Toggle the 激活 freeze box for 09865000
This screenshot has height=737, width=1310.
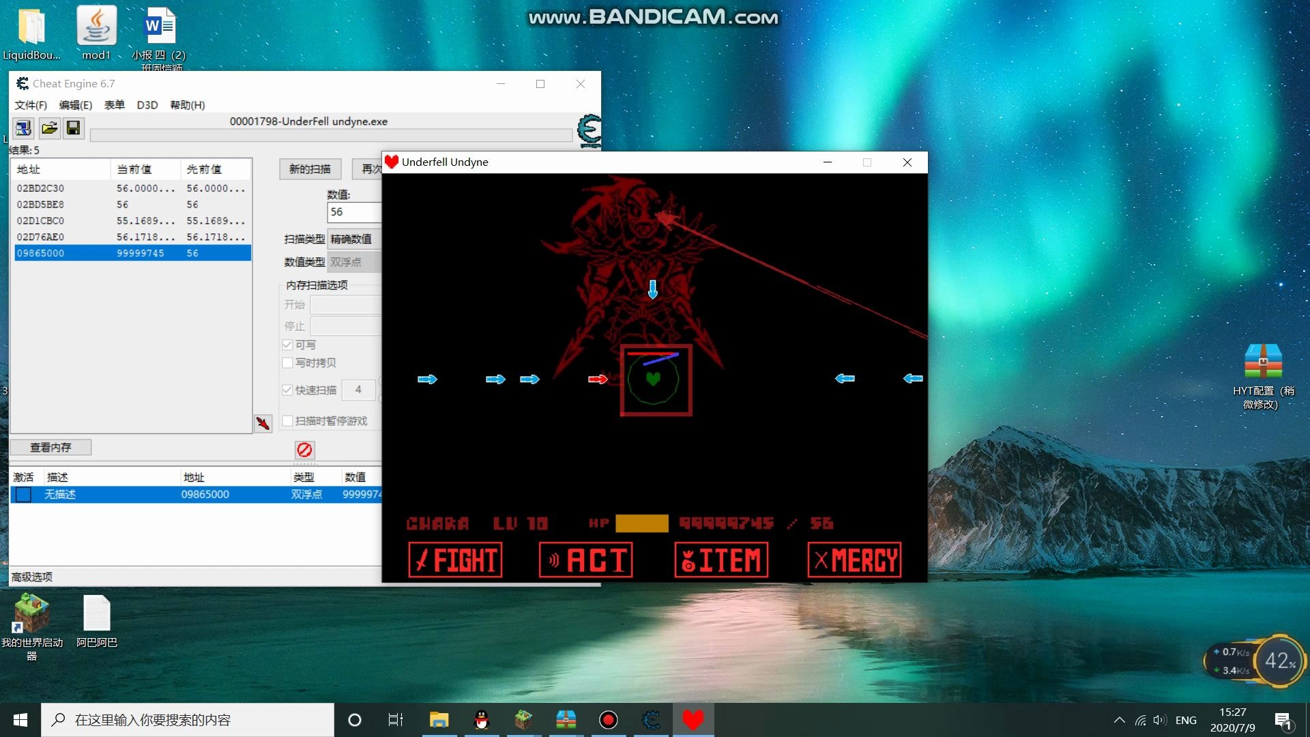23,495
